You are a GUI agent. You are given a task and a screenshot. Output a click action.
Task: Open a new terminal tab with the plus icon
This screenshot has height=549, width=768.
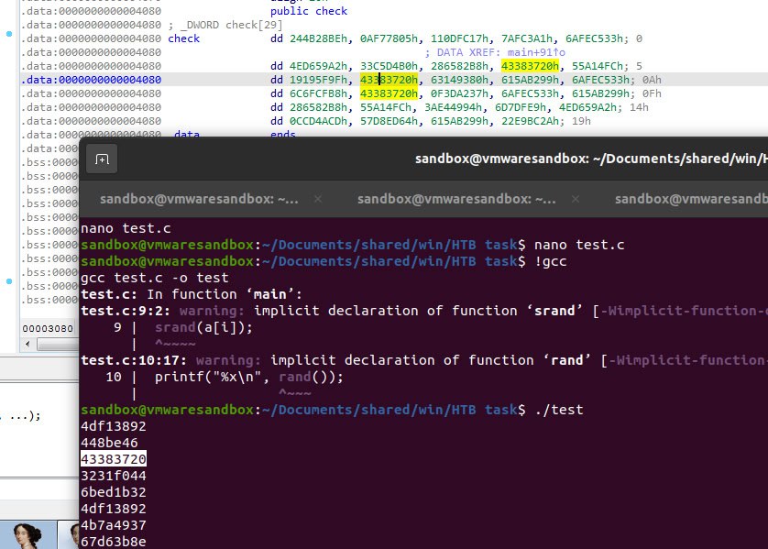tap(102, 159)
